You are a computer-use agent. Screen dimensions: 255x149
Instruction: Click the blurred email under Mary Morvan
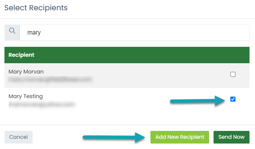(x=51, y=80)
